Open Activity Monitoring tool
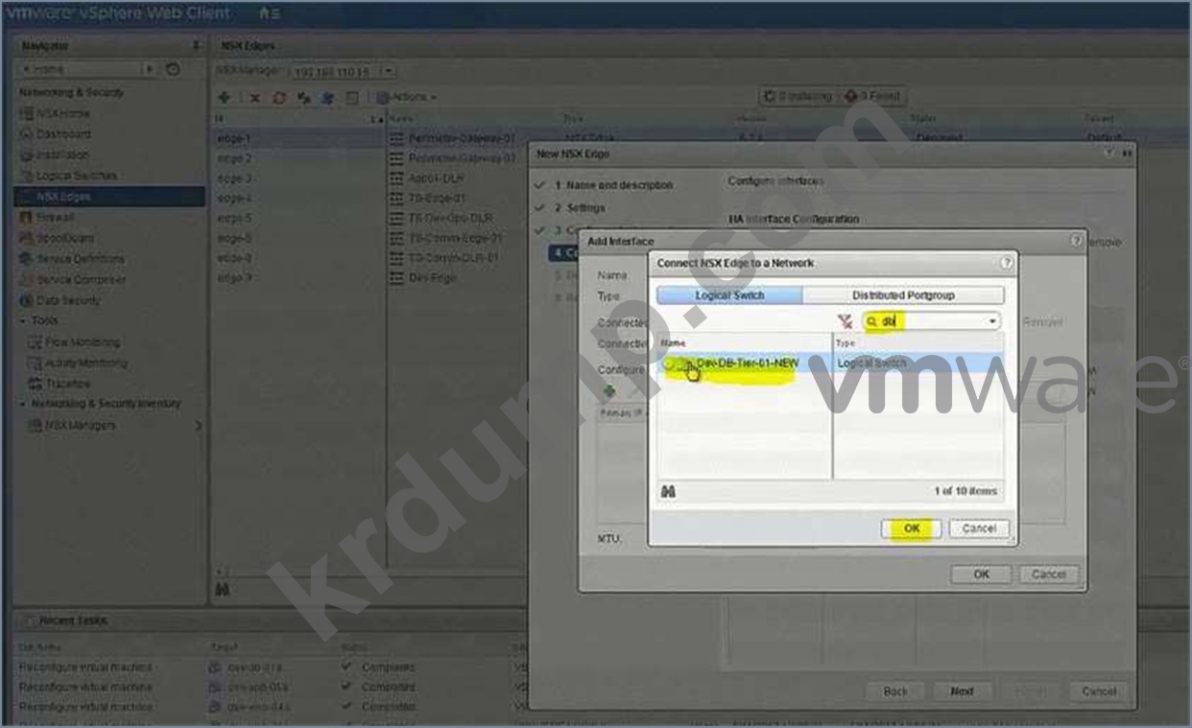Image resolution: width=1192 pixels, height=728 pixels. pyautogui.click(x=86, y=364)
